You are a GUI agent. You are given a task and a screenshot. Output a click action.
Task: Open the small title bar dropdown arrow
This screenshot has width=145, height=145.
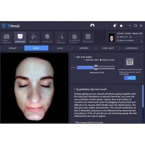[x=107, y=25]
